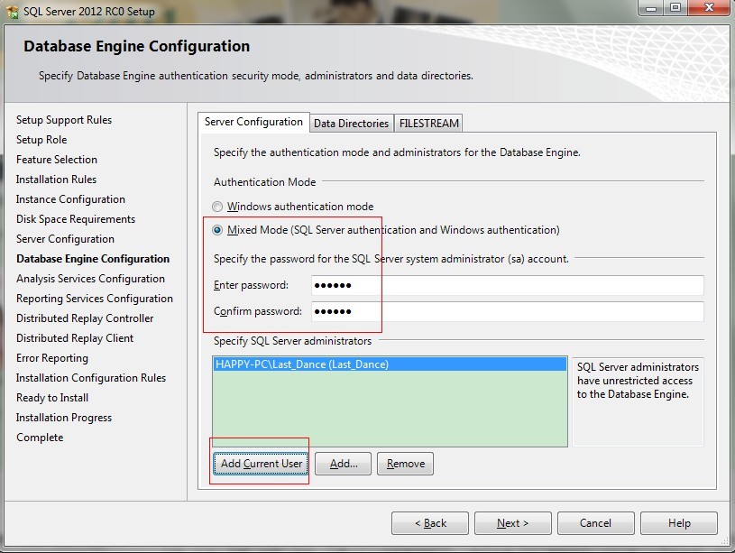This screenshot has height=553, width=735.
Task: Select Windows authentication mode radio button
Action: [x=217, y=207]
